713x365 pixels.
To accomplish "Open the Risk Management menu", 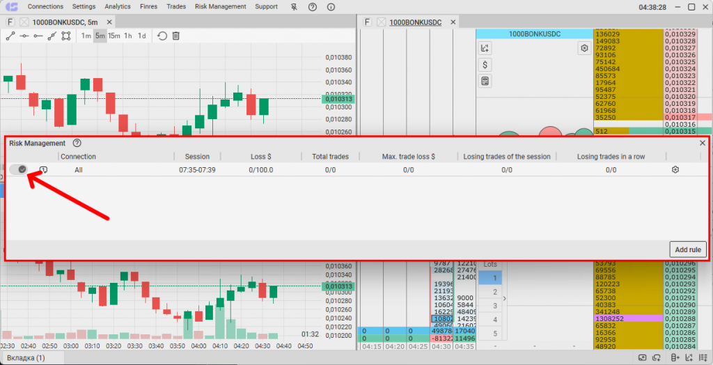I will (221, 7).
